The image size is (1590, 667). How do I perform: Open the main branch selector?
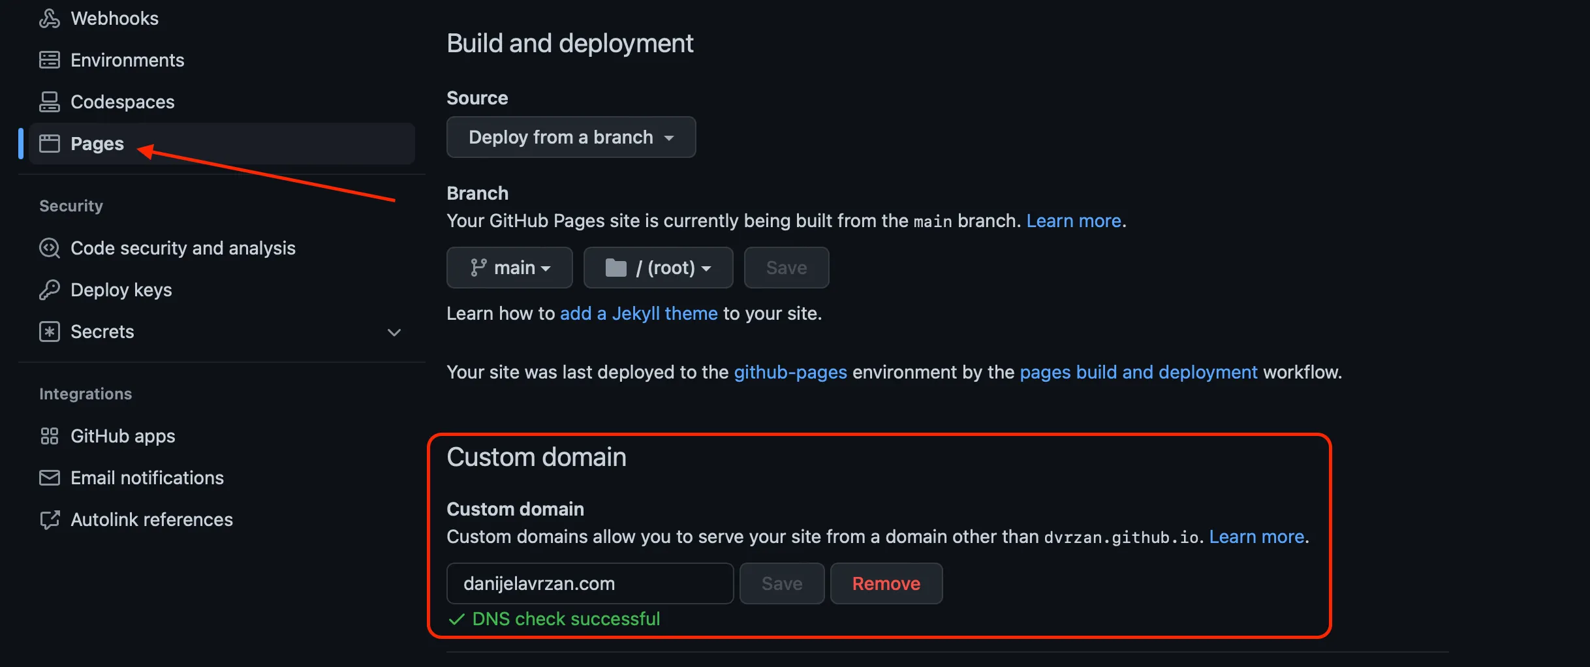click(509, 267)
